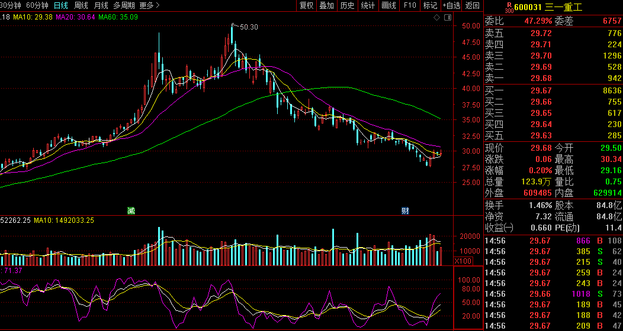Click the green 减 marker on the chart
Viewport: 623px width, 331px height.
131,211
